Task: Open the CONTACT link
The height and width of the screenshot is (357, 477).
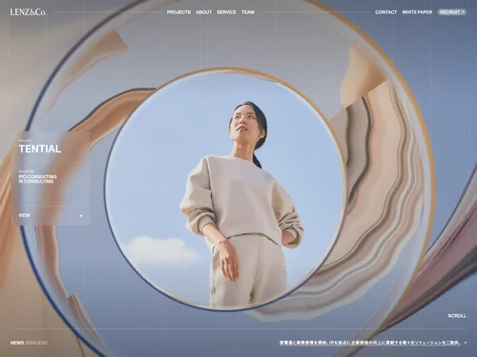Action: coord(385,12)
